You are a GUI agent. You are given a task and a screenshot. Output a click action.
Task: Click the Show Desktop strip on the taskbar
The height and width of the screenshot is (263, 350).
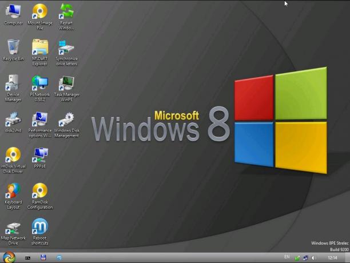coord(347,258)
